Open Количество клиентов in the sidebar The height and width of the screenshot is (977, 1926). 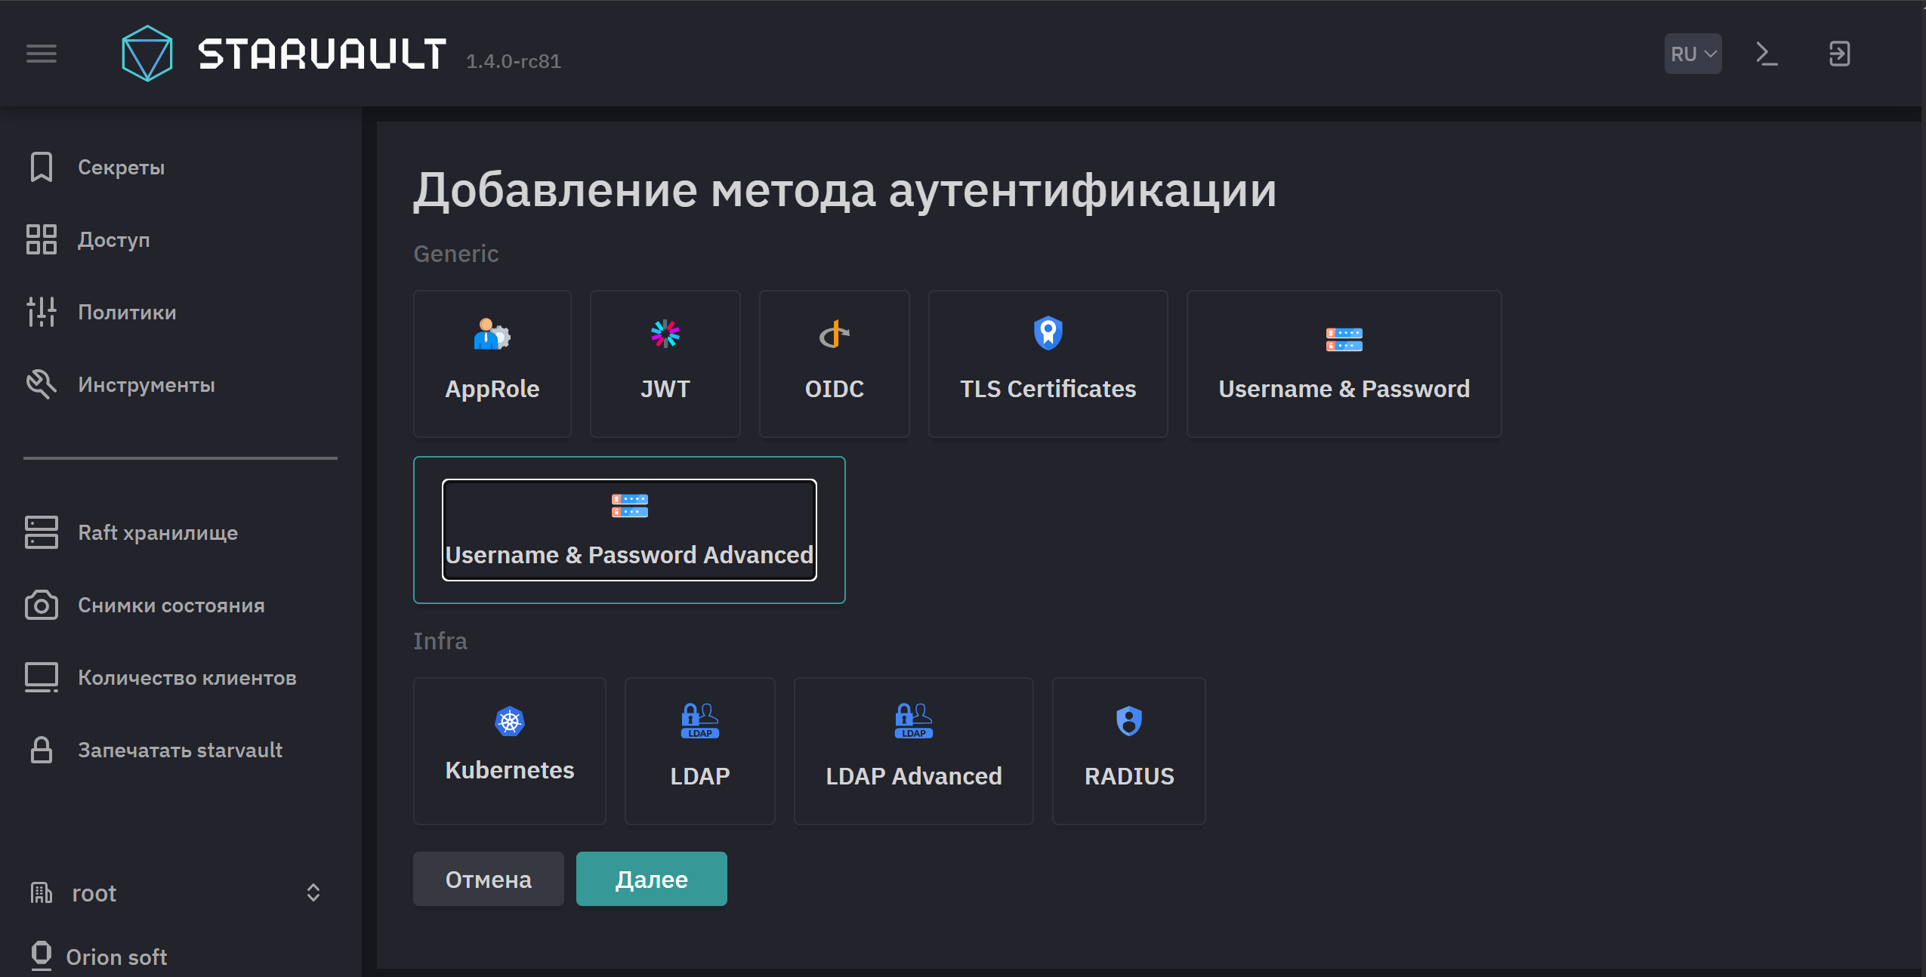coord(187,677)
